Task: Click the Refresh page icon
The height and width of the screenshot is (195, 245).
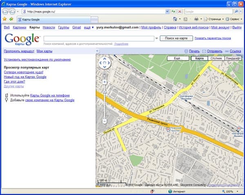Action: (173, 11)
